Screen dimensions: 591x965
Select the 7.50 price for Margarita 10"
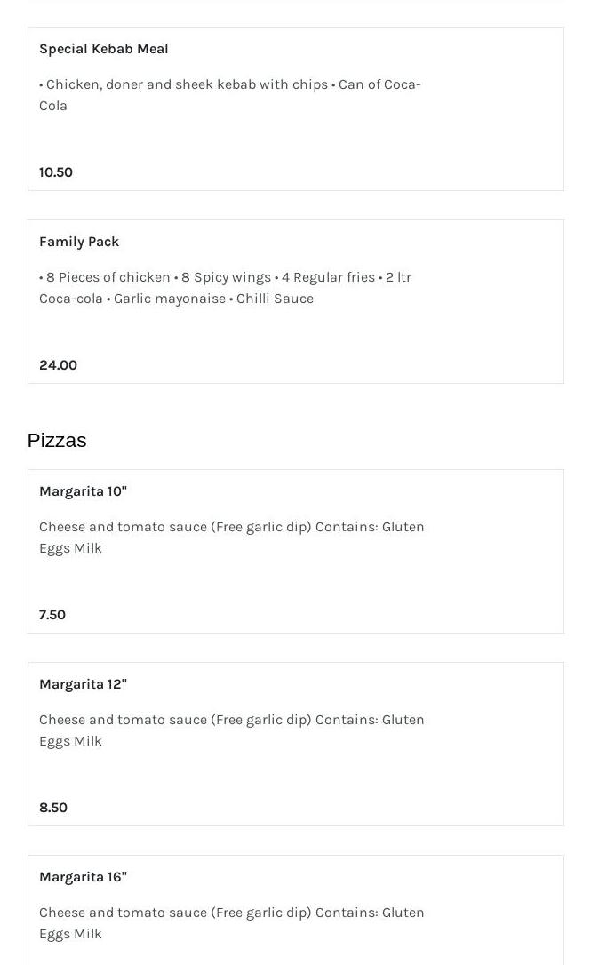(x=52, y=615)
